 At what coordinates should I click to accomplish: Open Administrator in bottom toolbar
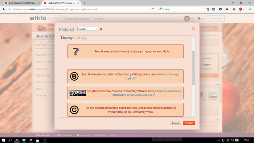[100, 135]
